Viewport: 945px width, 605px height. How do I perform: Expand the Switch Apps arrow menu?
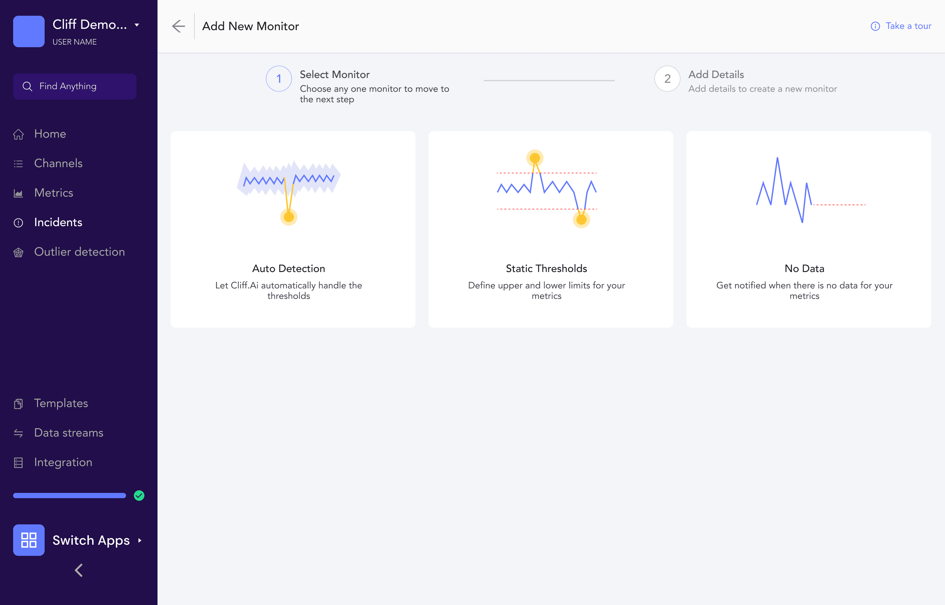tap(139, 540)
